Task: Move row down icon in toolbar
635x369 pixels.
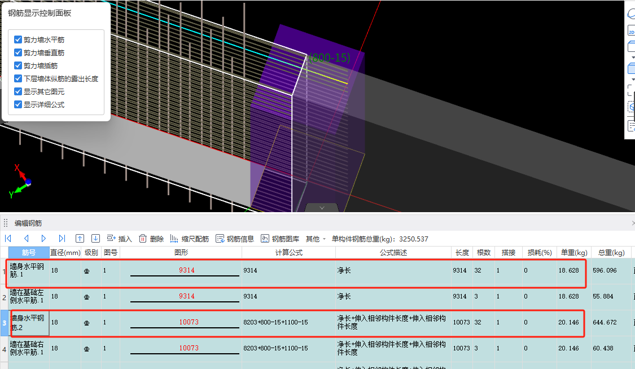Action: [x=95, y=239]
